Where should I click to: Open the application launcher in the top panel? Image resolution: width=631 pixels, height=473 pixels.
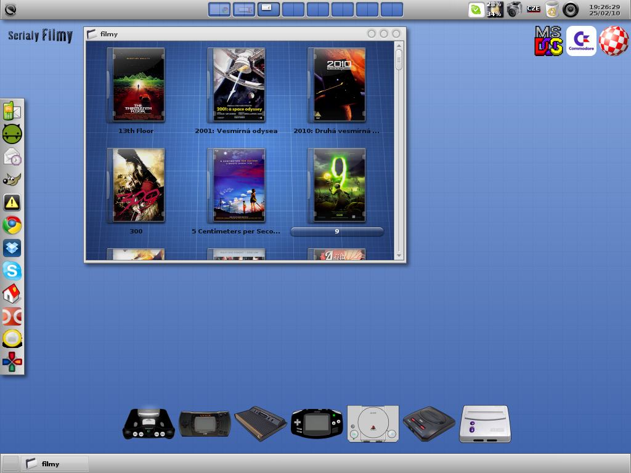tap(10, 9)
